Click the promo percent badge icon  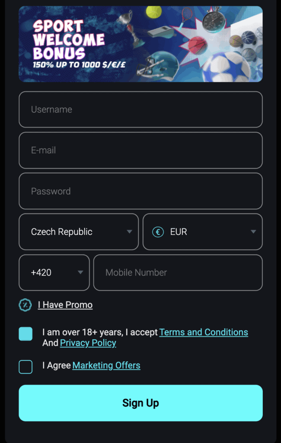click(25, 305)
